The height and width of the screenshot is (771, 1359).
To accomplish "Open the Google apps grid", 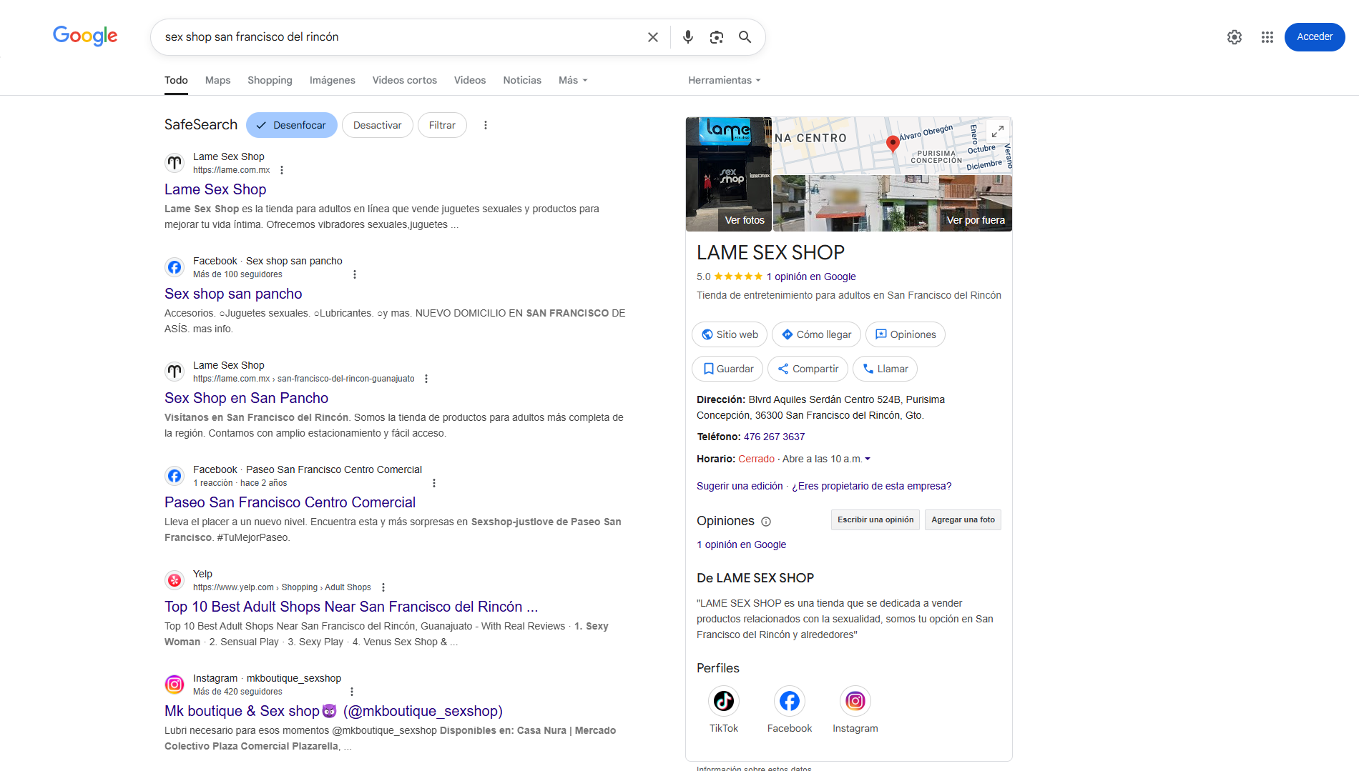I will point(1267,37).
